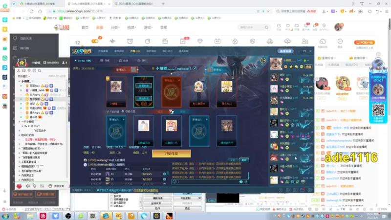Viewport: 391px width, 220px height.
Task: Expand the 一只小蝴蝶 channel node
Action: point(19,122)
